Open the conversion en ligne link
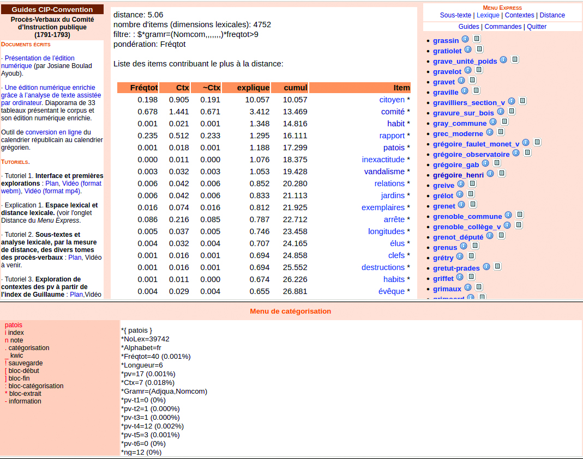The height and width of the screenshot is (459, 583). click(53, 132)
